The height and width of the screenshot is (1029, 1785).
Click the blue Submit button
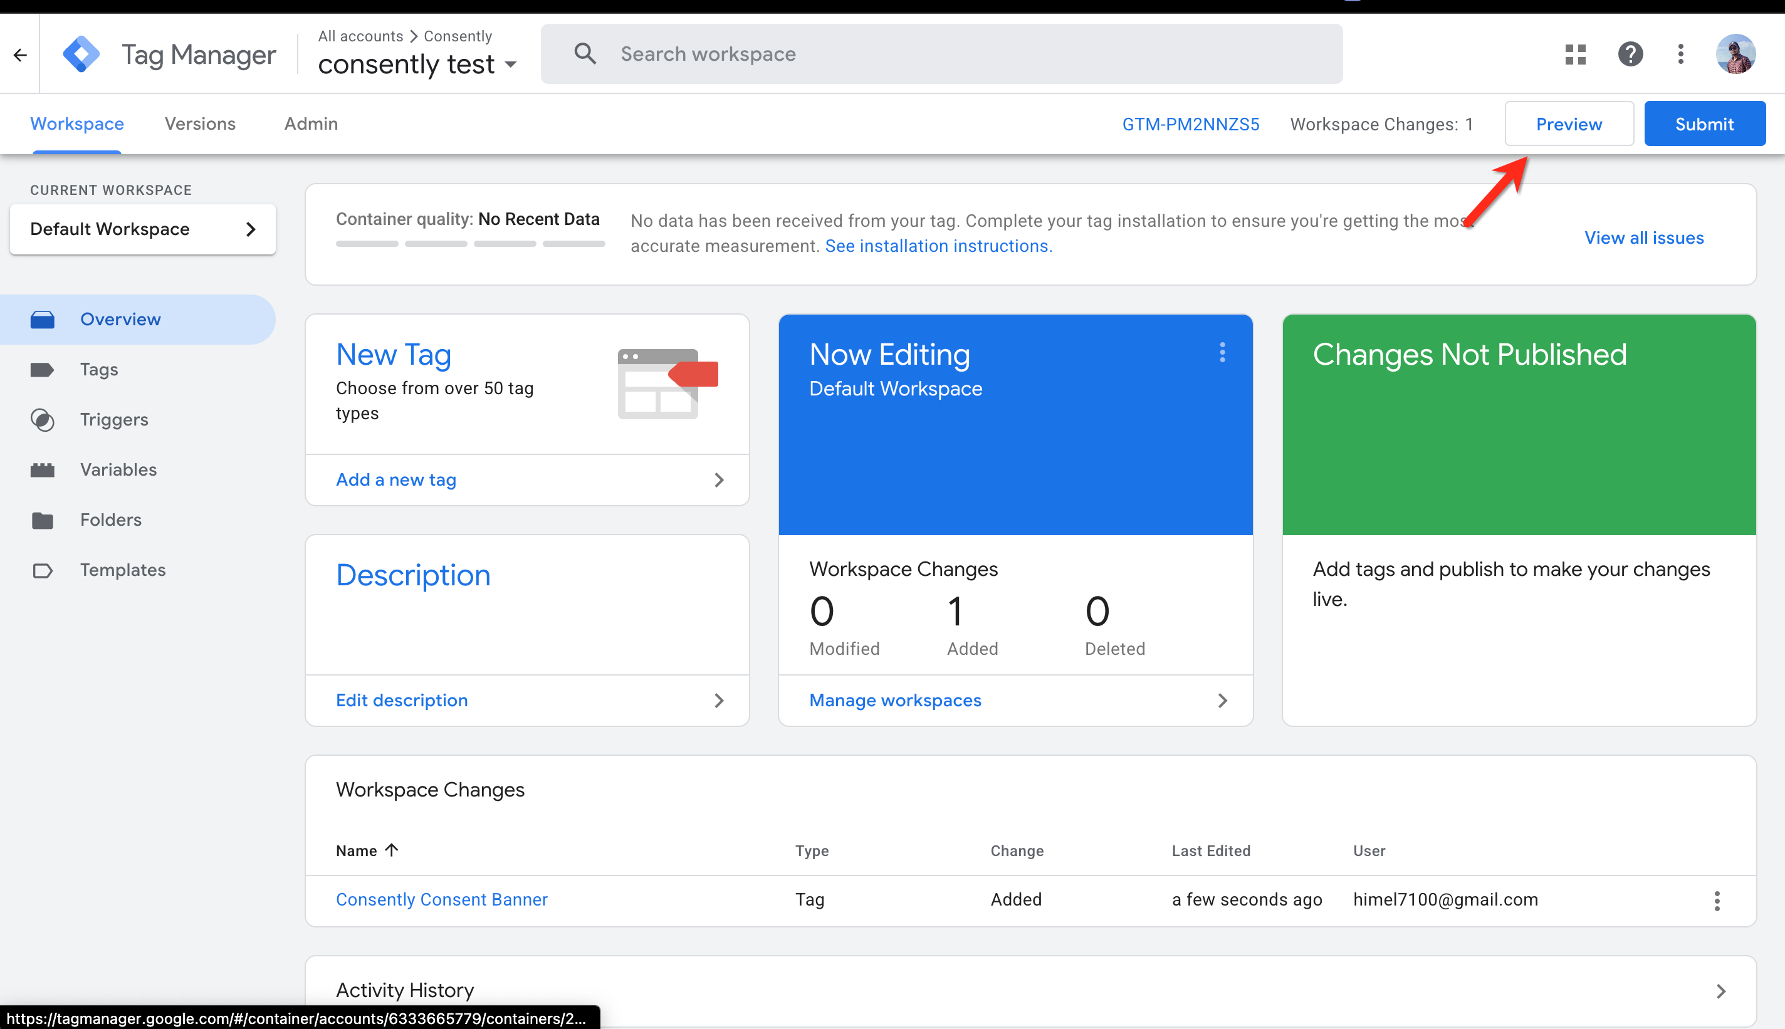pos(1704,123)
